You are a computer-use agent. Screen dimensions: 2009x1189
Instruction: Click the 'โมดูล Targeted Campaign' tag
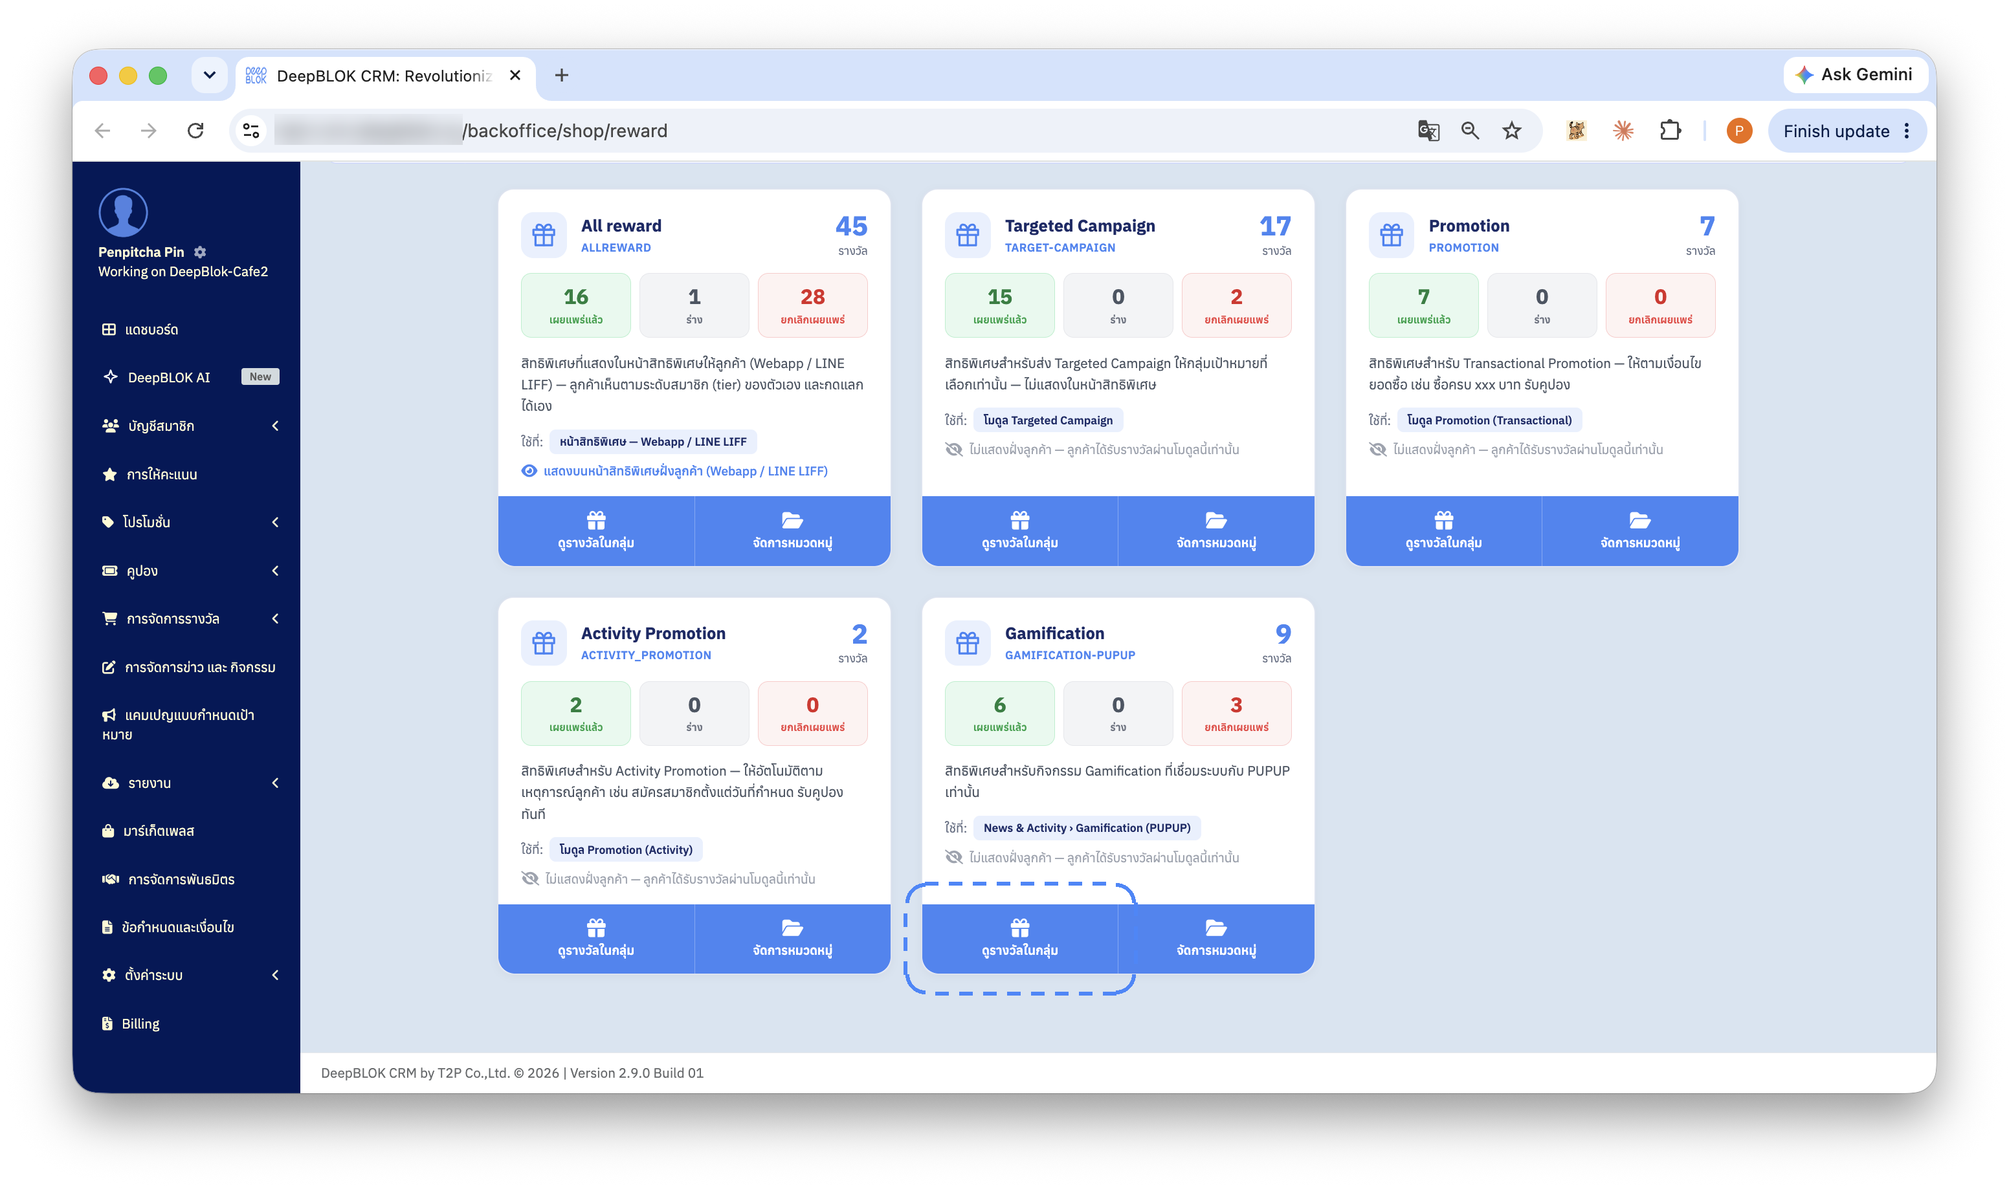[x=1047, y=420]
